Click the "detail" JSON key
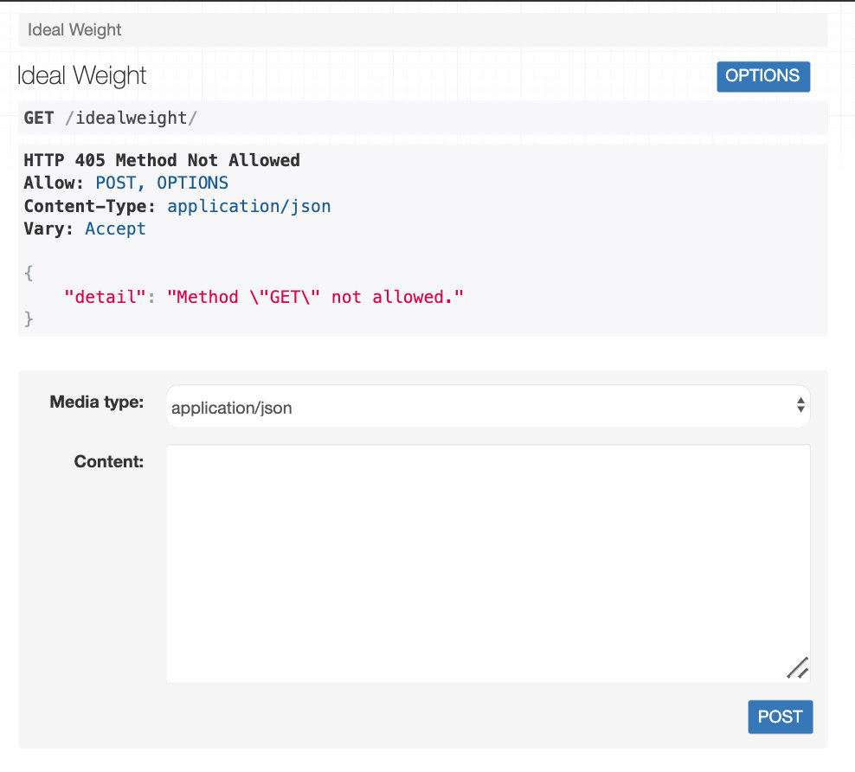The height and width of the screenshot is (772, 855). click(104, 297)
